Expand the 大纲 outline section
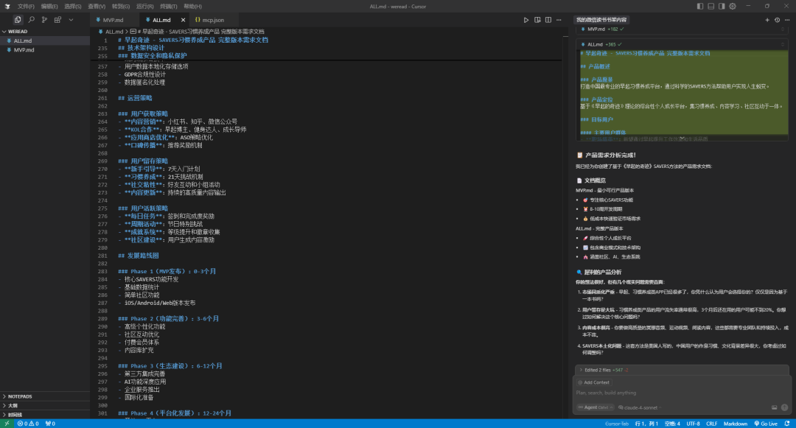 [x=45, y=406]
